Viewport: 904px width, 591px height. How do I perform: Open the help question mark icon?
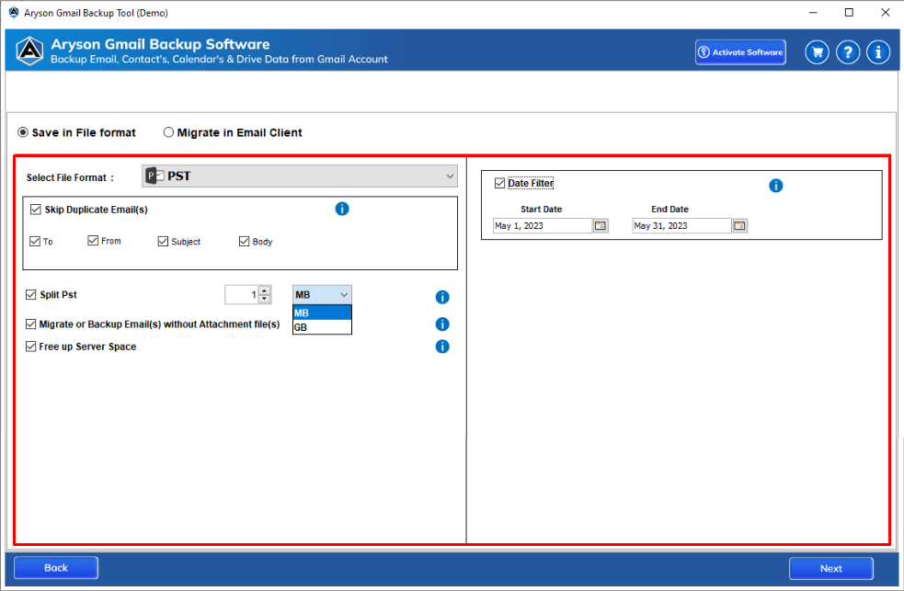pos(848,52)
